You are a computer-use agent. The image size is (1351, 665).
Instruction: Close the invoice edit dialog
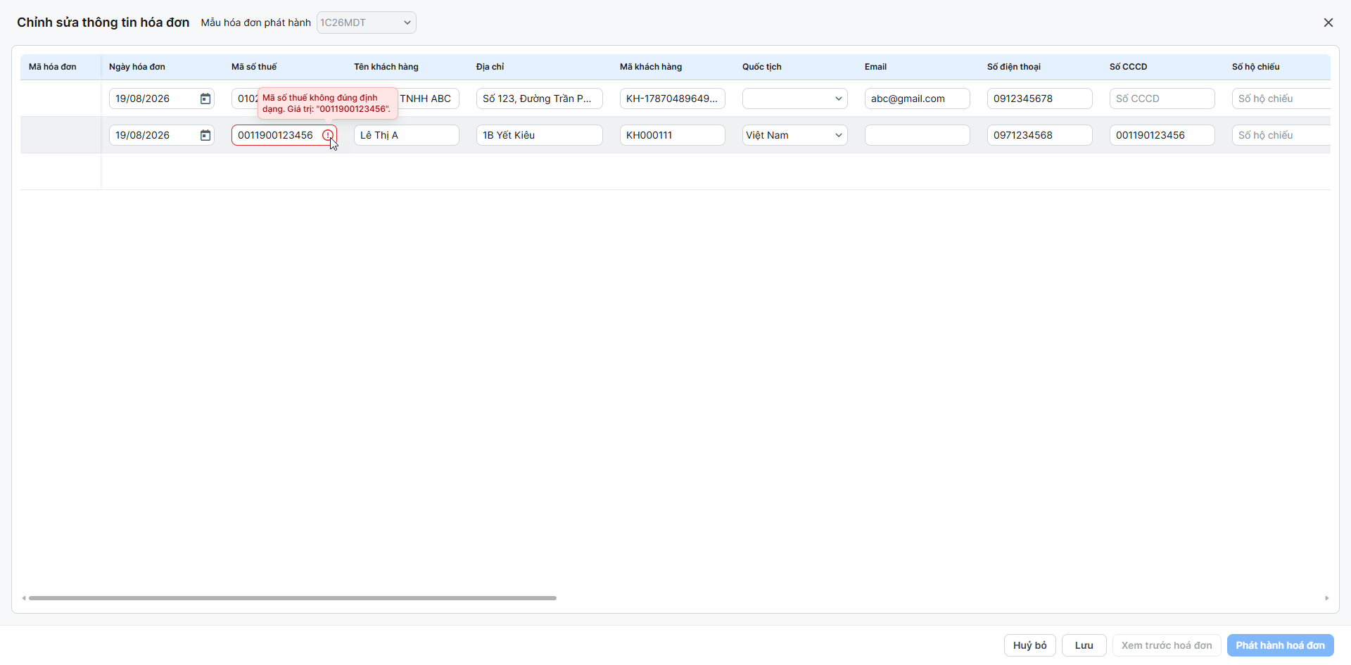[x=1328, y=23]
